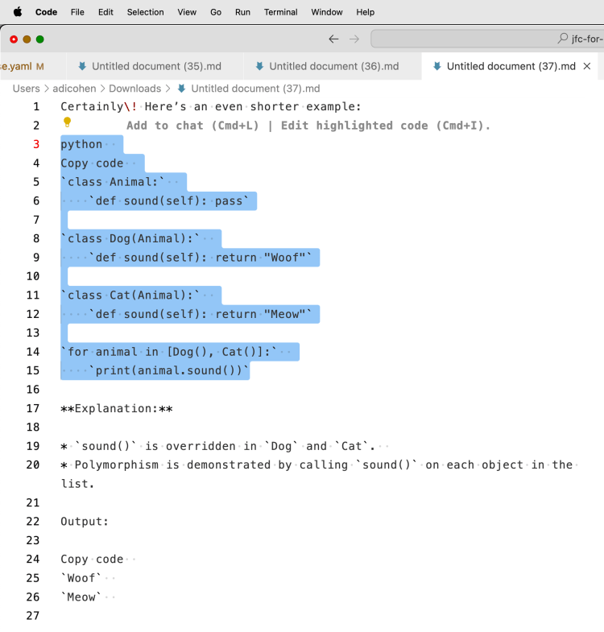Click '`Meow`' on line 26
This screenshot has width=604, height=632.
tap(81, 597)
